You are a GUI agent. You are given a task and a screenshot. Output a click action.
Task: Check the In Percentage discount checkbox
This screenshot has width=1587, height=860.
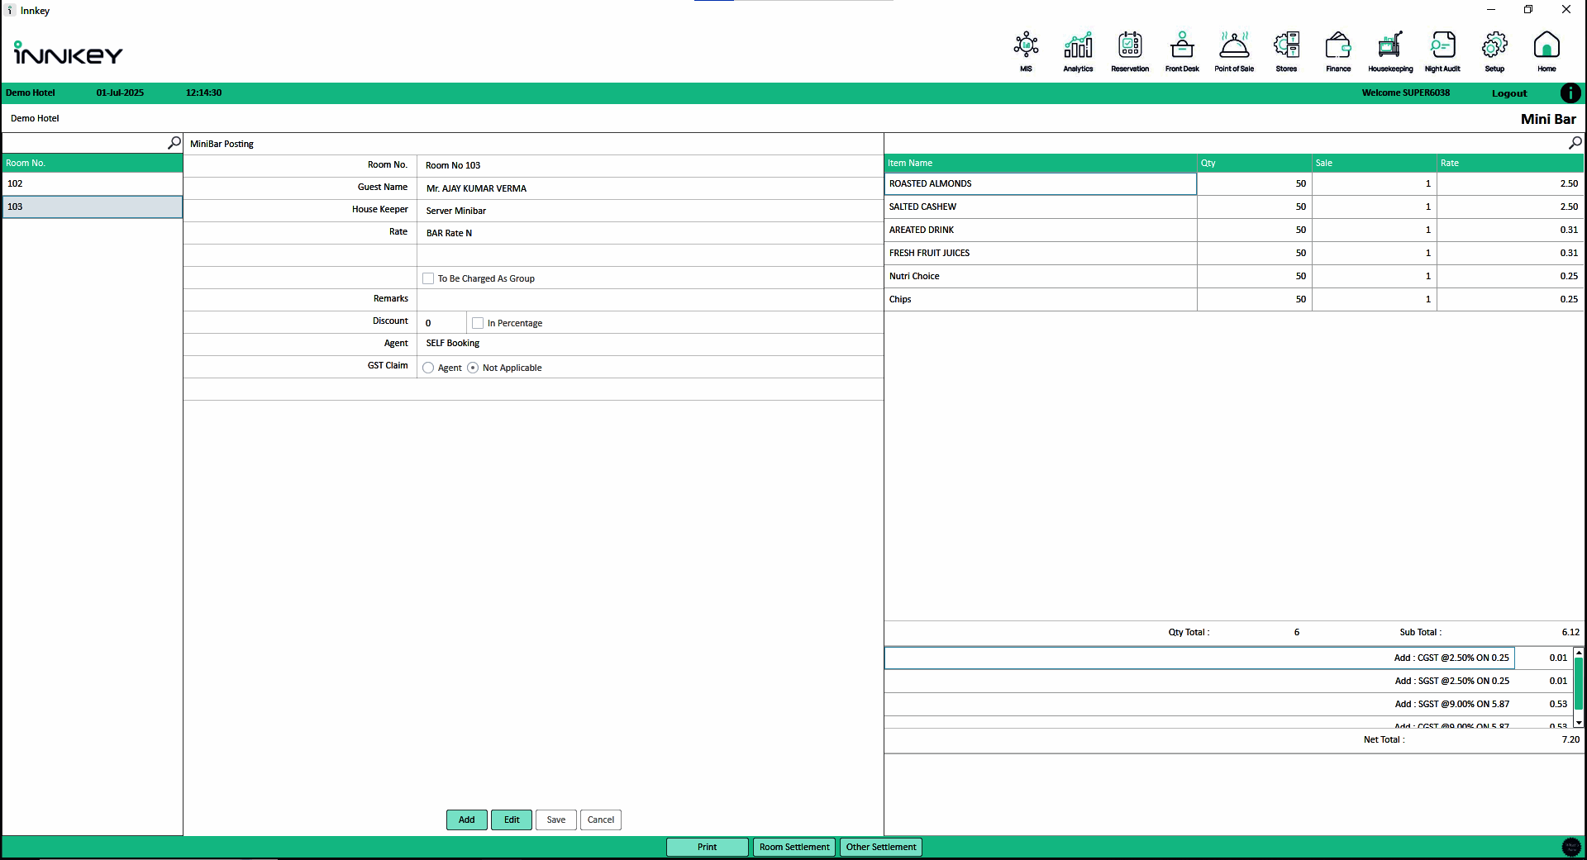(478, 323)
